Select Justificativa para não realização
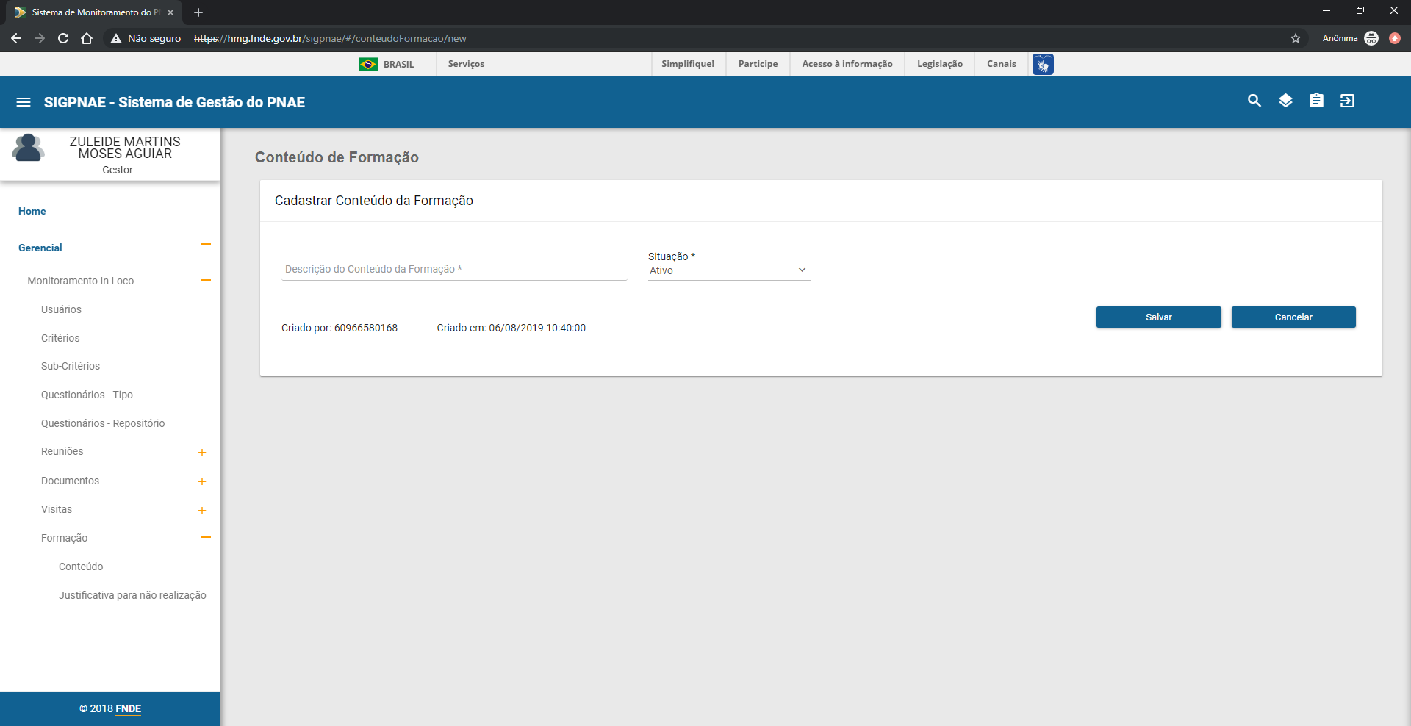1411x726 pixels. click(132, 595)
